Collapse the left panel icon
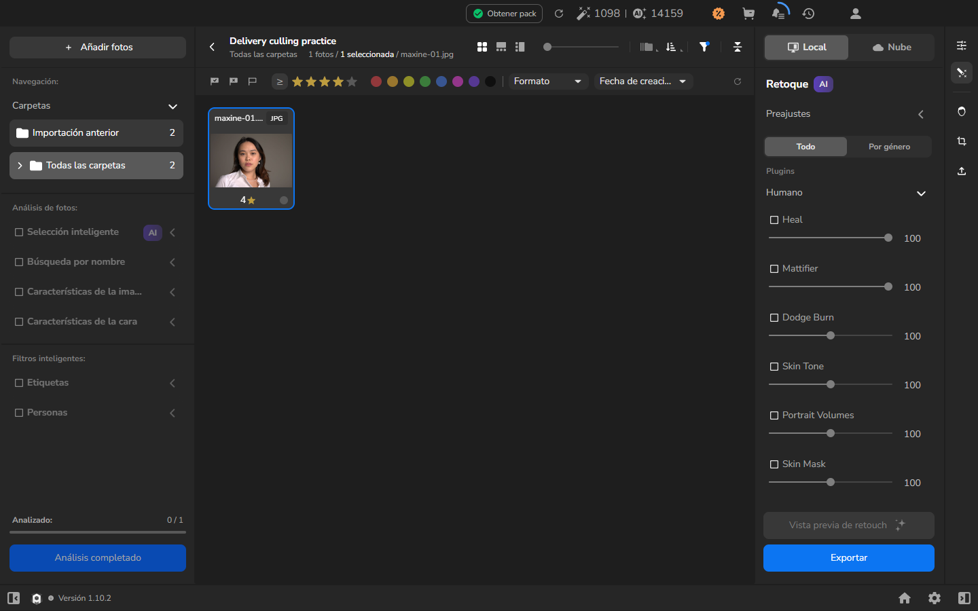The height and width of the screenshot is (611, 978). [14, 598]
